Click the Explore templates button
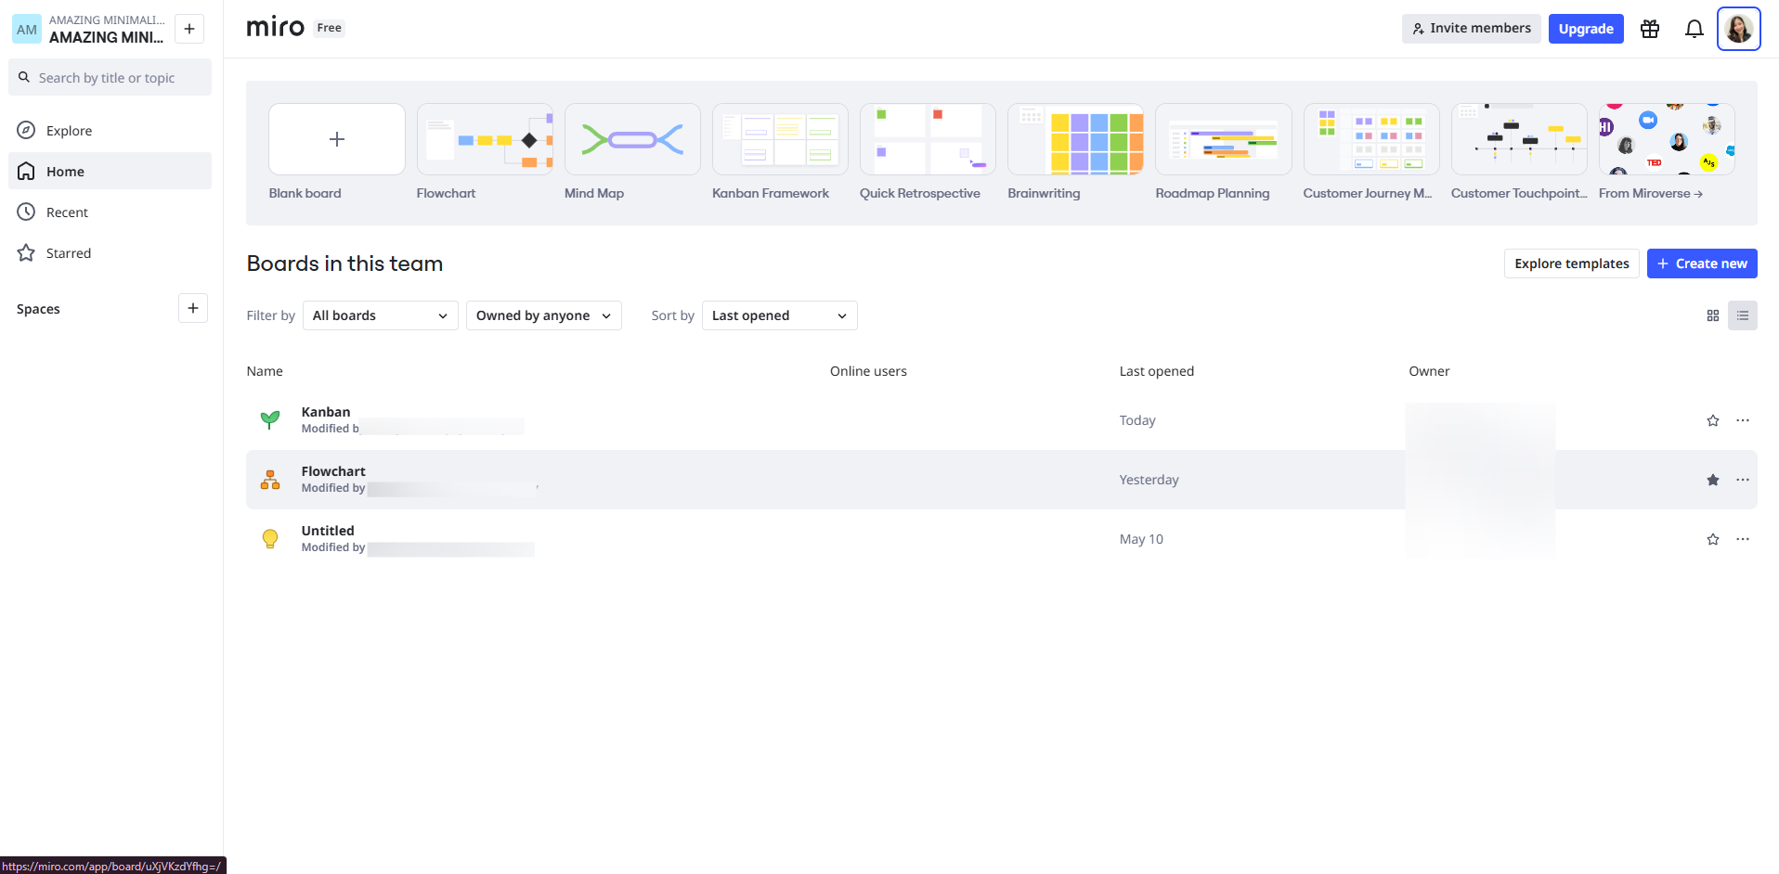Viewport: 1779px width, 874px height. tap(1571, 263)
